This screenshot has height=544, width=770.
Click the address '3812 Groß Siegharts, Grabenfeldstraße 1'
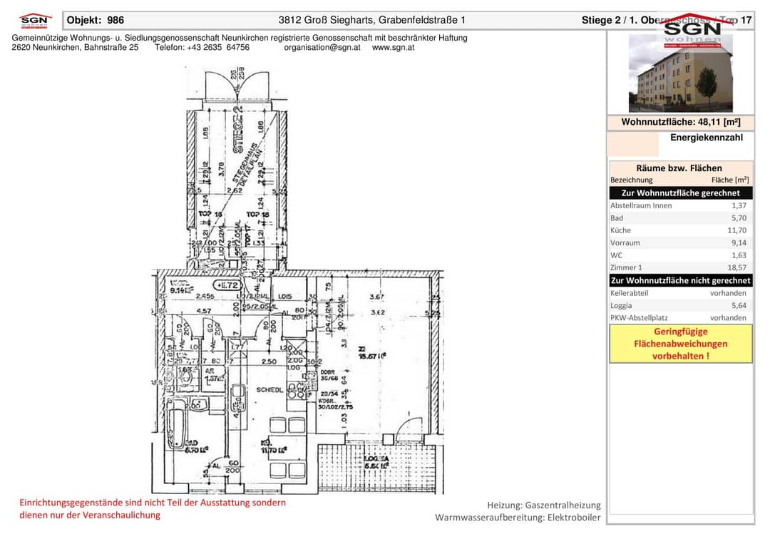[371, 20]
